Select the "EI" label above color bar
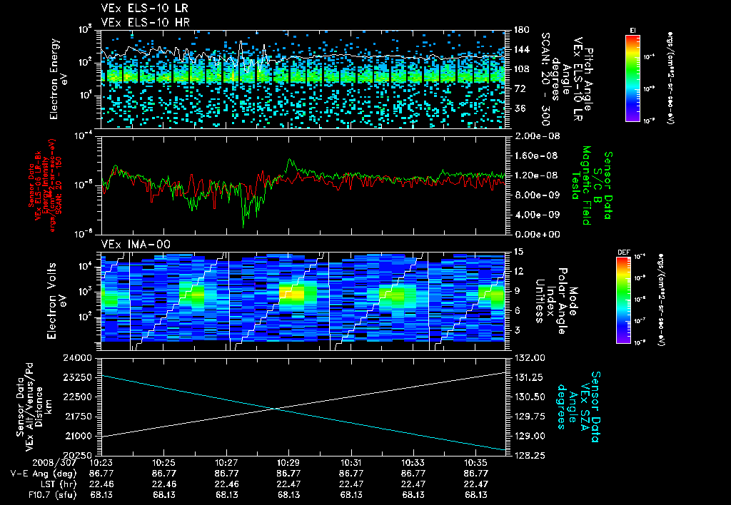 click(632, 30)
